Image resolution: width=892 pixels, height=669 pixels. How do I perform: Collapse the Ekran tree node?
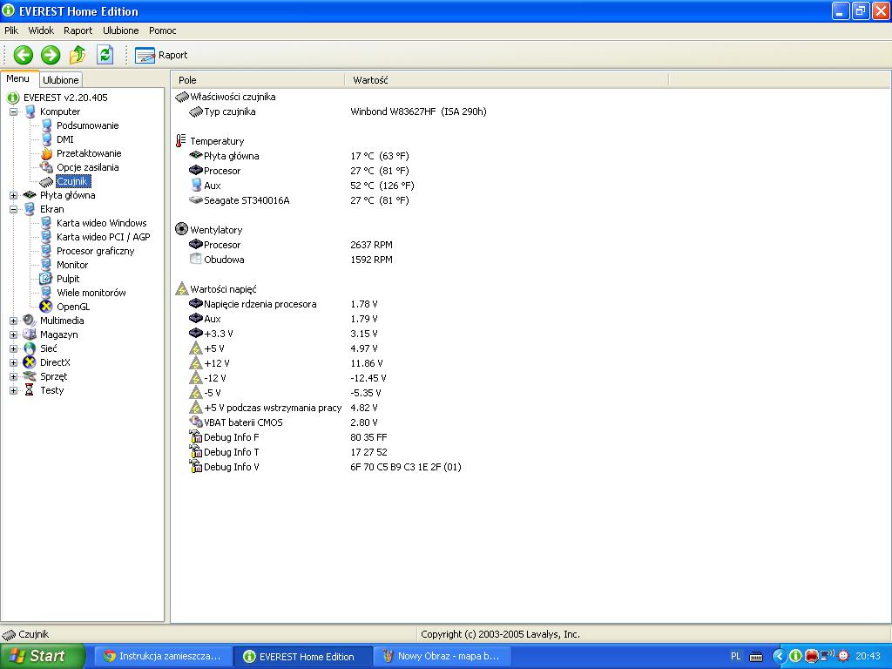13,209
